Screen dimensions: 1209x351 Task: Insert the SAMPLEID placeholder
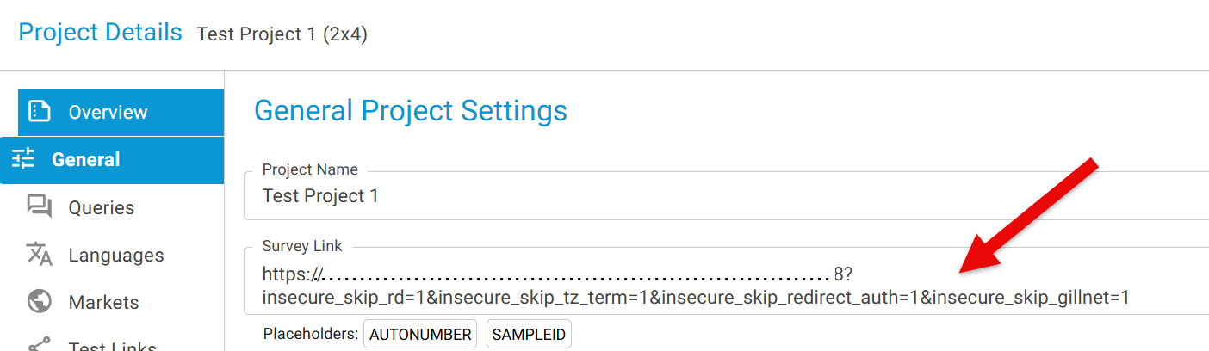pos(529,335)
